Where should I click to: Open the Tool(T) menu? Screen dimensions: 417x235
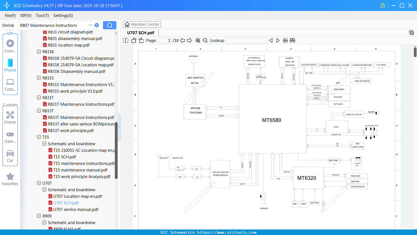click(42, 16)
